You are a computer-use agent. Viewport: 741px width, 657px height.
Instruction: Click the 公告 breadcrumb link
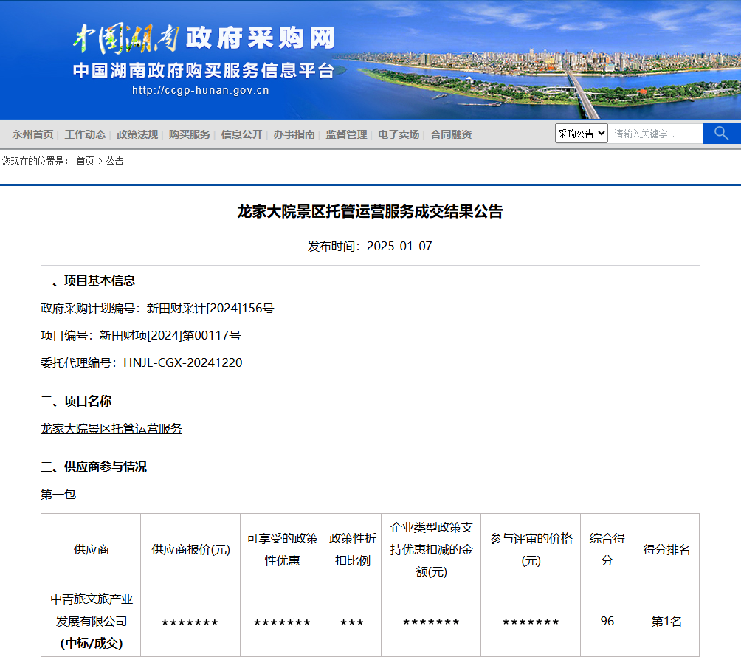(x=114, y=161)
